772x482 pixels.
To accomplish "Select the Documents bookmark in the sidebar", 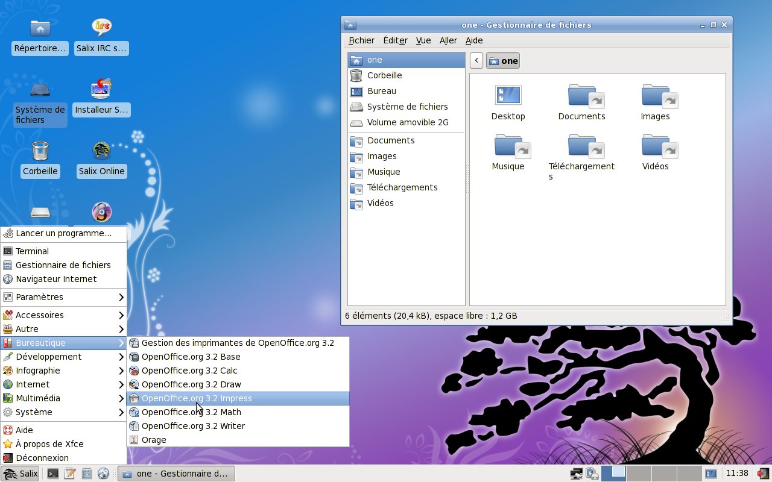I will [407, 140].
